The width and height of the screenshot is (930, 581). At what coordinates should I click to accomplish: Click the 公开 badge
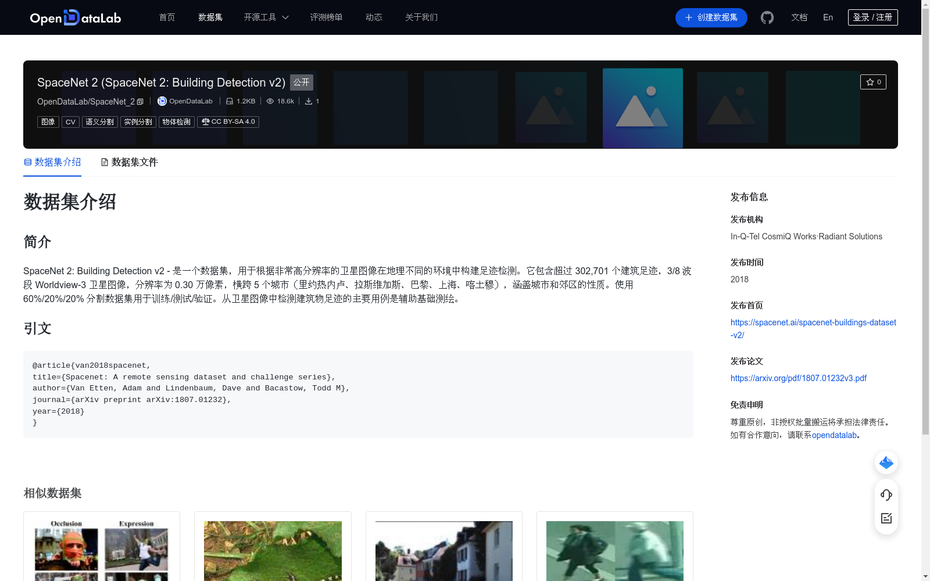coord(302,83)
